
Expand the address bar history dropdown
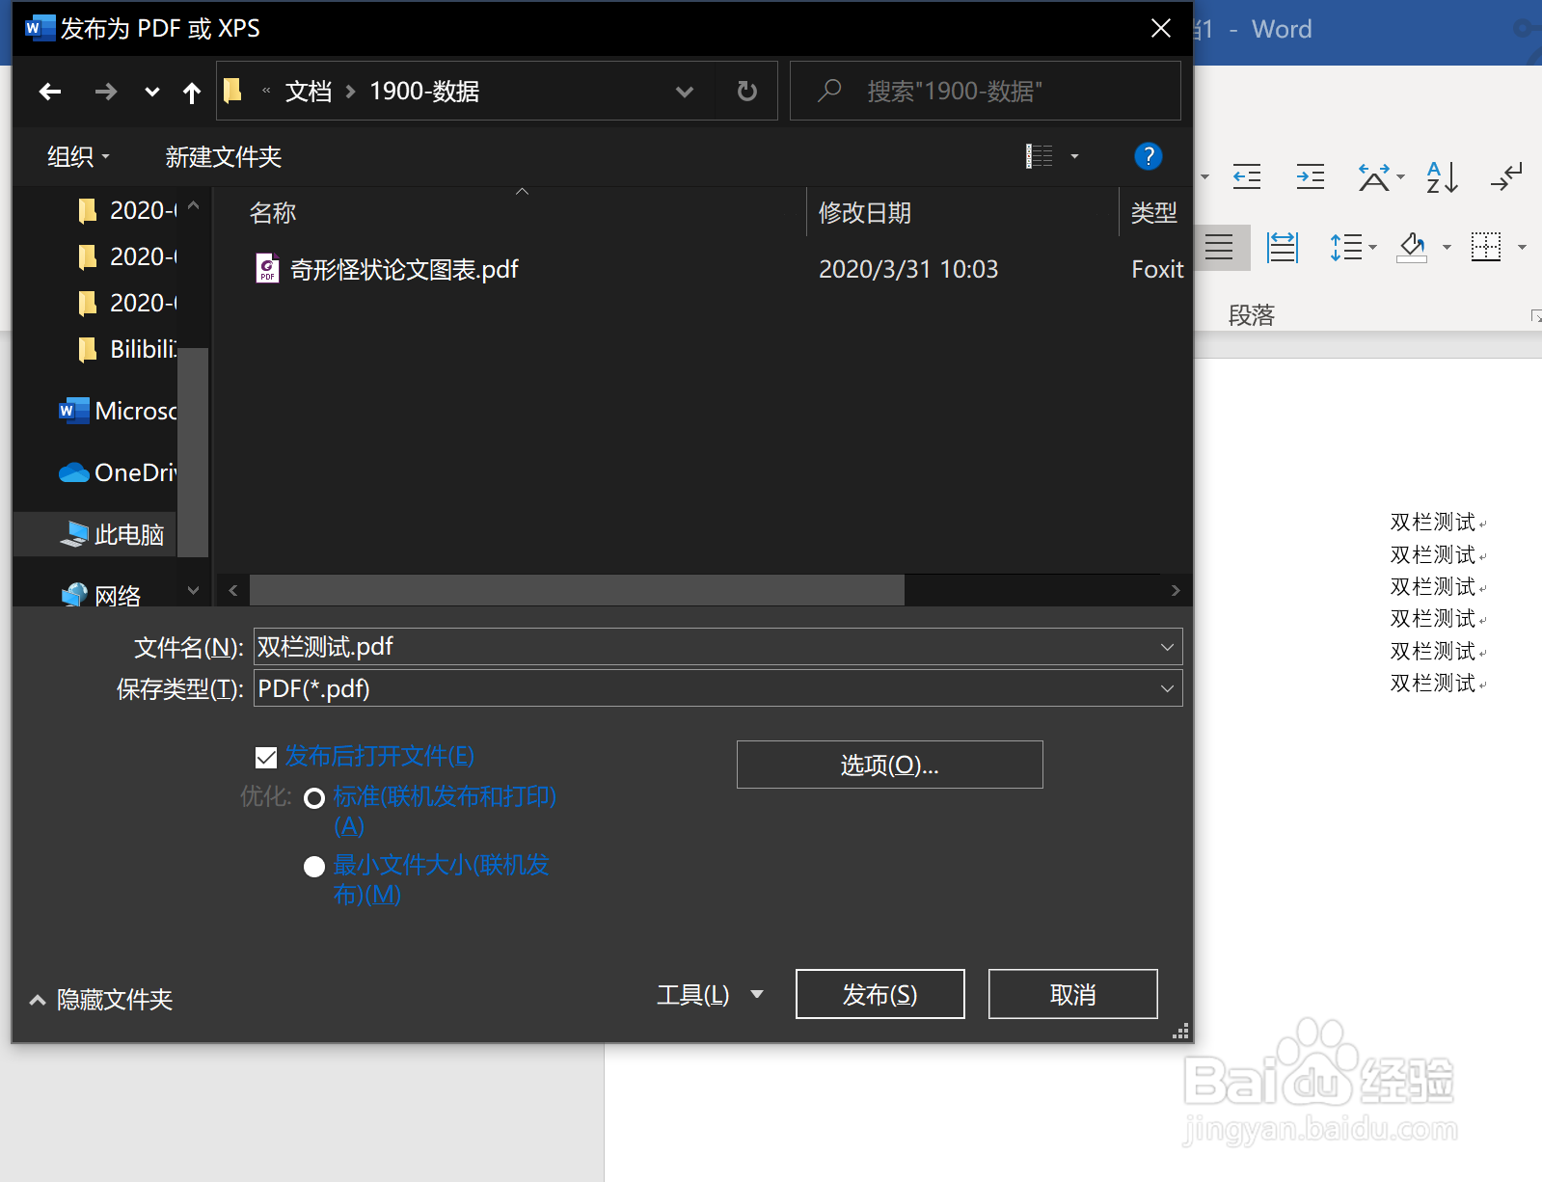685,93
